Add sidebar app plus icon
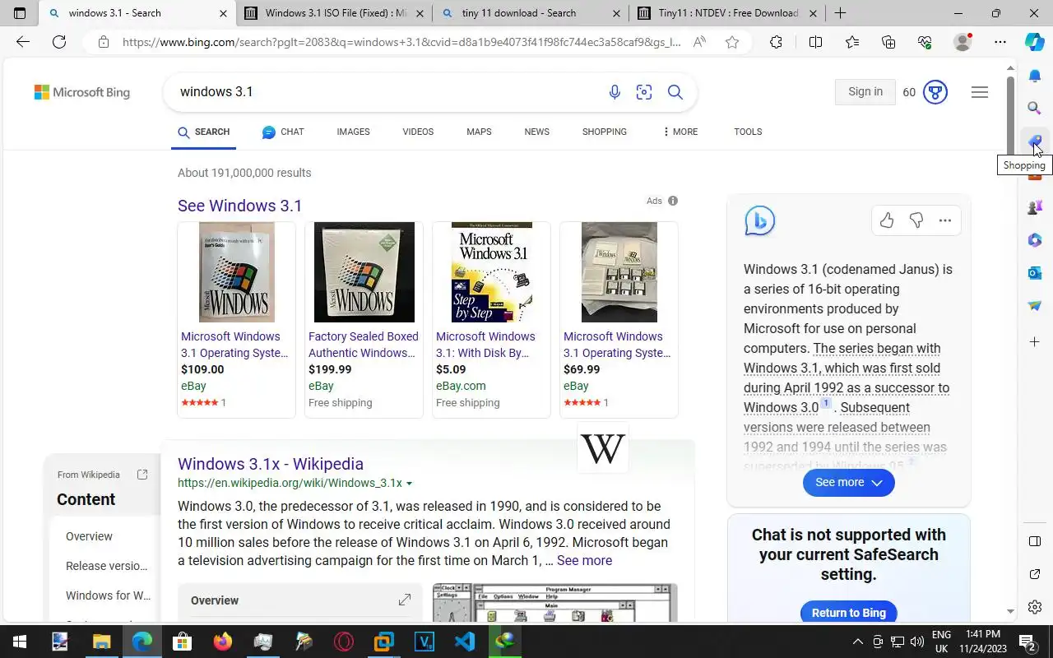1053x658 pixels. pyautogui.click(x=1035, y=341)
